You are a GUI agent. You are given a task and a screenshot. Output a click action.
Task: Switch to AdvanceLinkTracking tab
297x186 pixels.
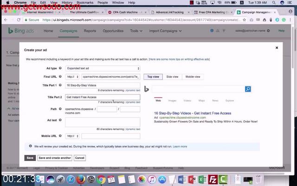point(169,12)
